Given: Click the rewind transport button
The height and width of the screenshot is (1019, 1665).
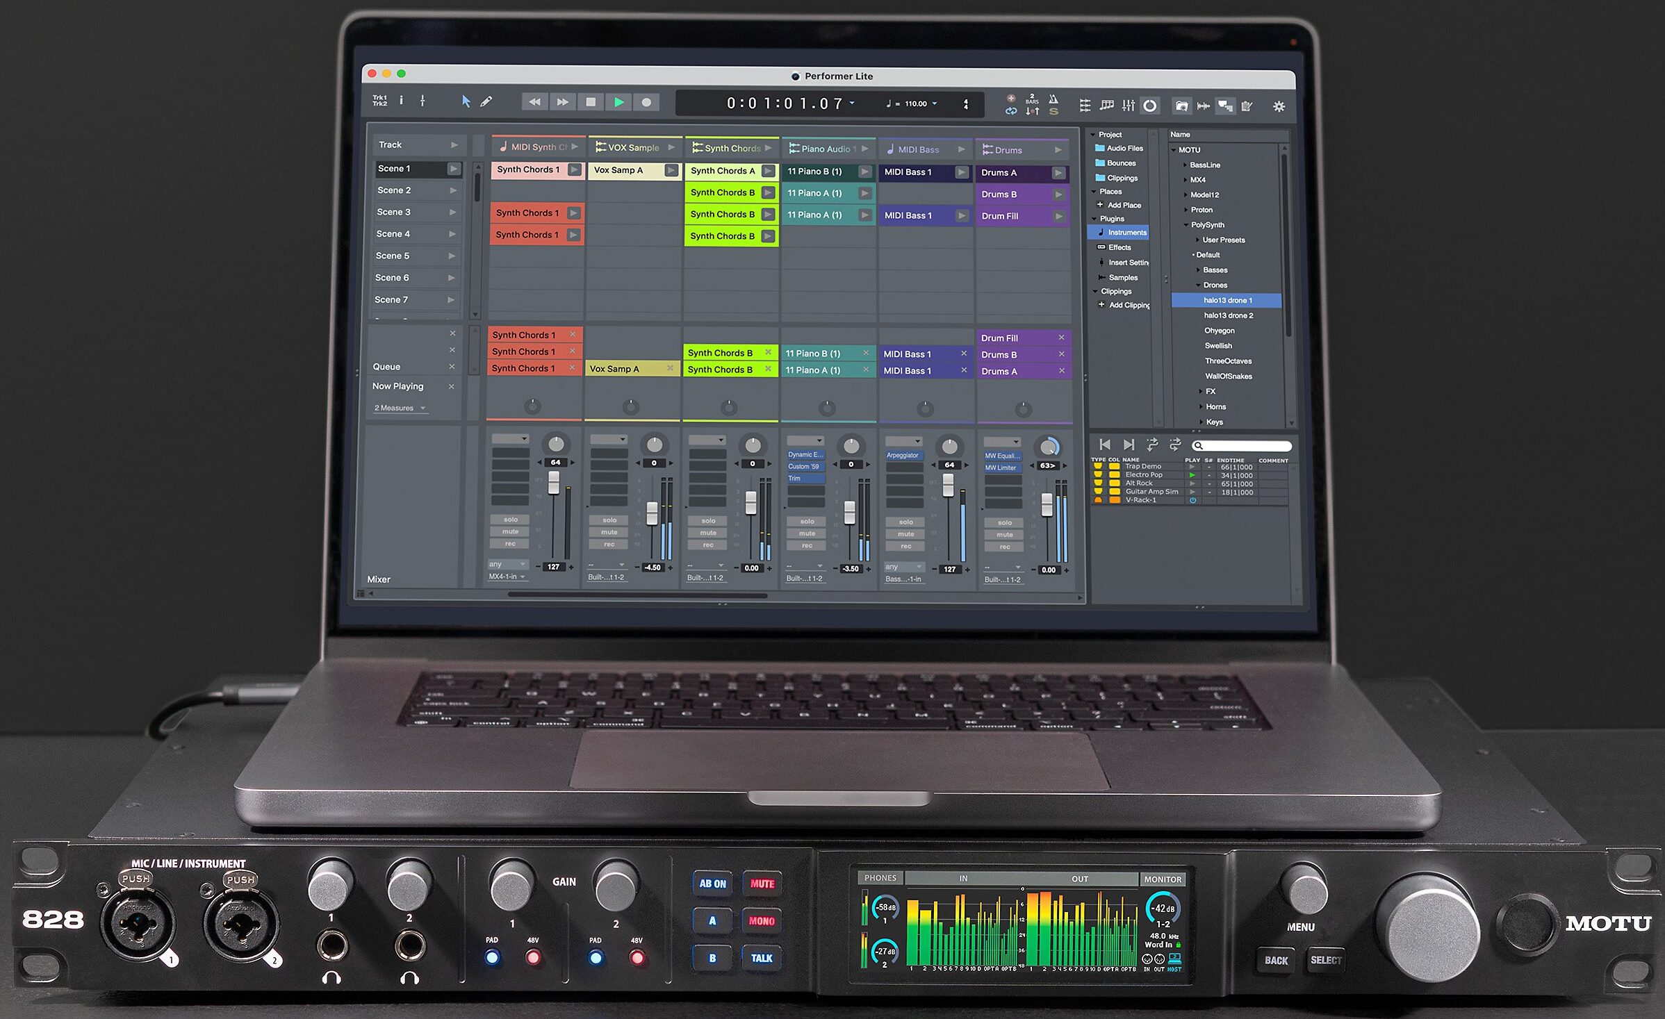Looking at the screenshot, I should pos(534,102).
